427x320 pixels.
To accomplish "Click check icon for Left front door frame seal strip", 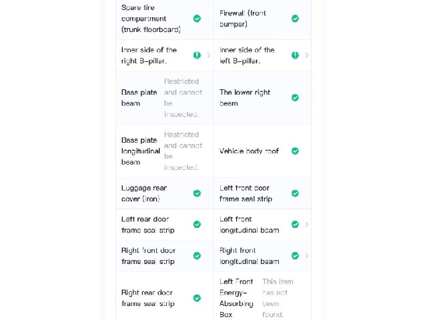I will 295,193.
